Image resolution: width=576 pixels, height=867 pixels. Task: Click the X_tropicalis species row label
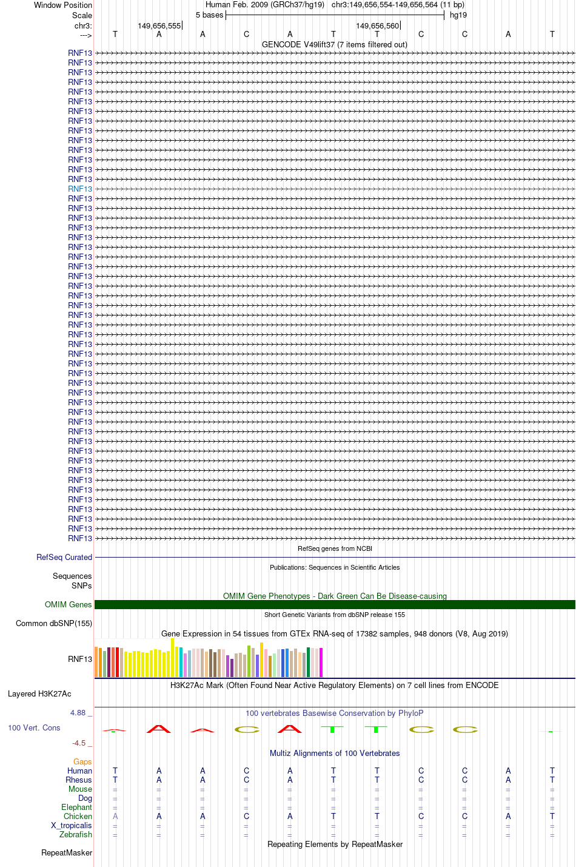(x=72, y=825)
